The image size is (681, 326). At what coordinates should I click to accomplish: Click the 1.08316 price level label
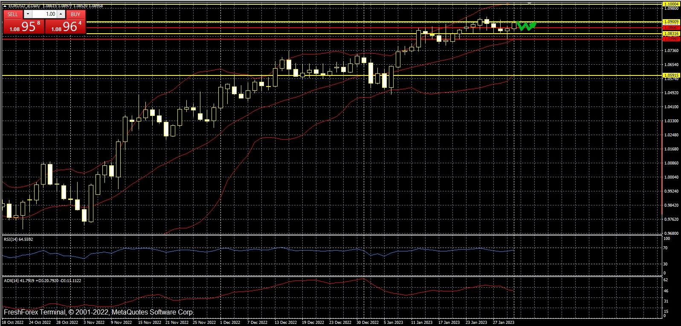click(x=671, y=34)
